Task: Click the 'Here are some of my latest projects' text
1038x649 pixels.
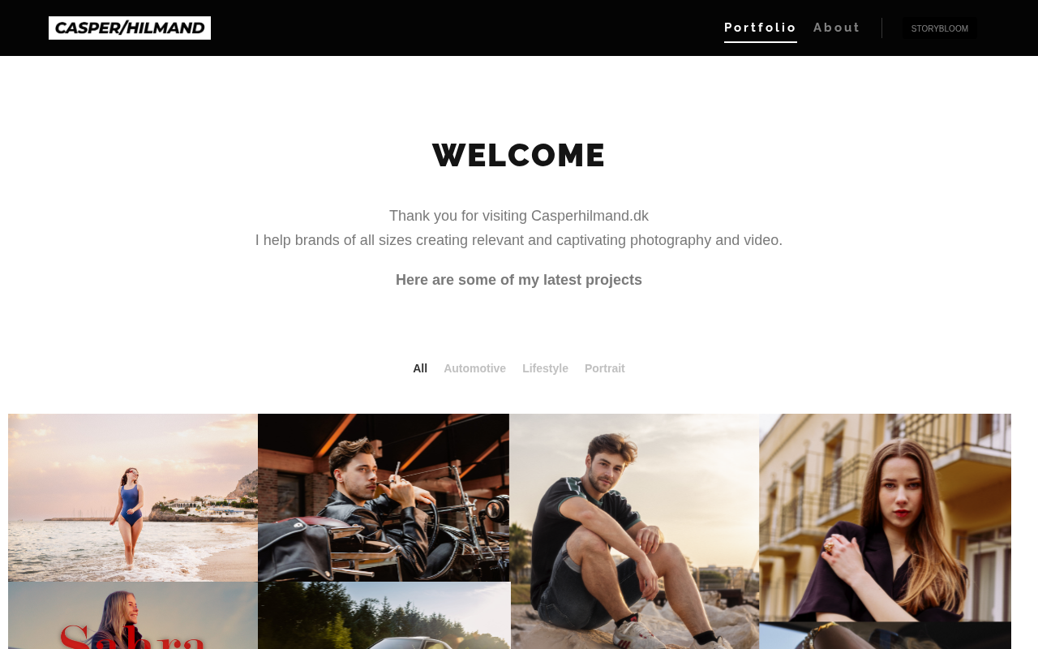Action: coord(519,280)
